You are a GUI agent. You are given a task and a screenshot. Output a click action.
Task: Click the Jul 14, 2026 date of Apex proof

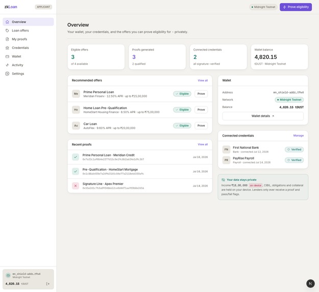point(200,186)
